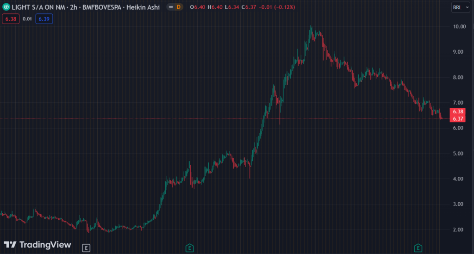
Task: Click the H6.40 high value
Action: coord(215,7)
